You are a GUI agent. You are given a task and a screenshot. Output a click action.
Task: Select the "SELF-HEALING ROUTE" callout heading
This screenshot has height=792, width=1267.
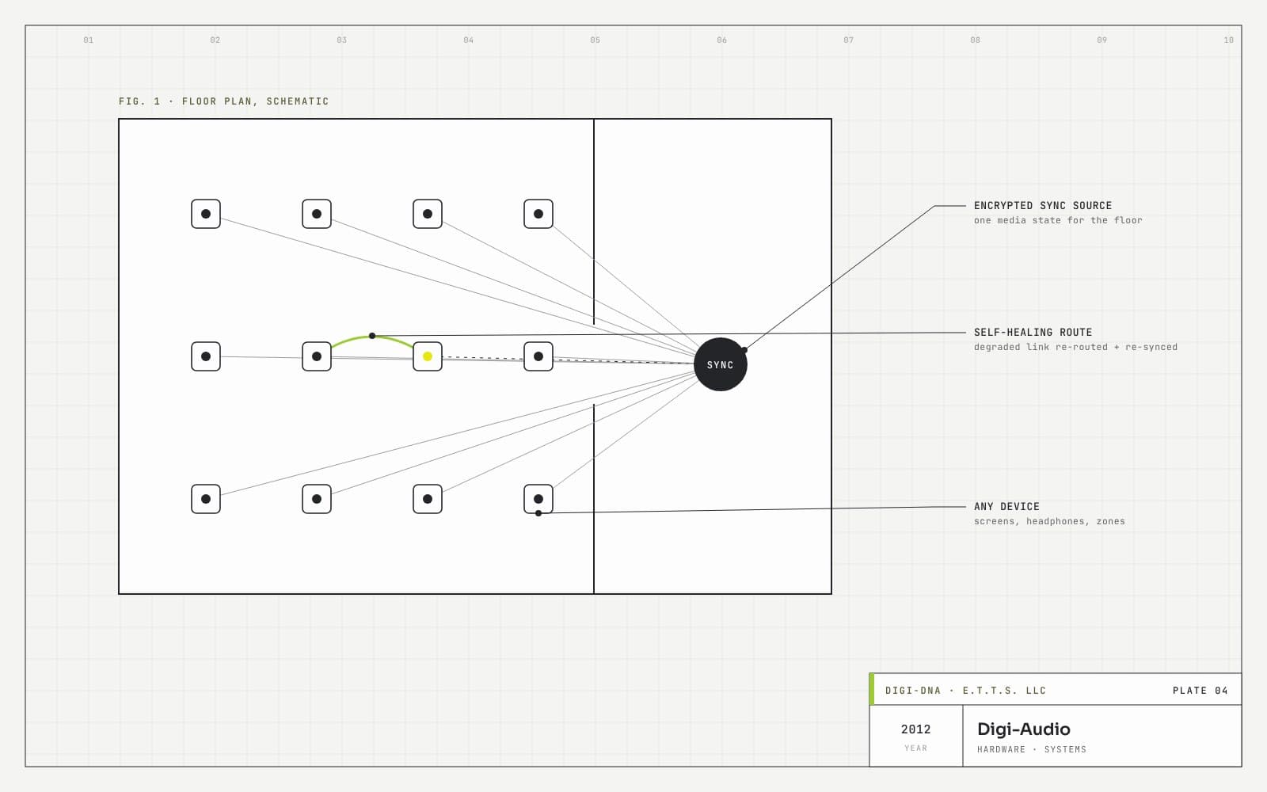pos(1033,332)
